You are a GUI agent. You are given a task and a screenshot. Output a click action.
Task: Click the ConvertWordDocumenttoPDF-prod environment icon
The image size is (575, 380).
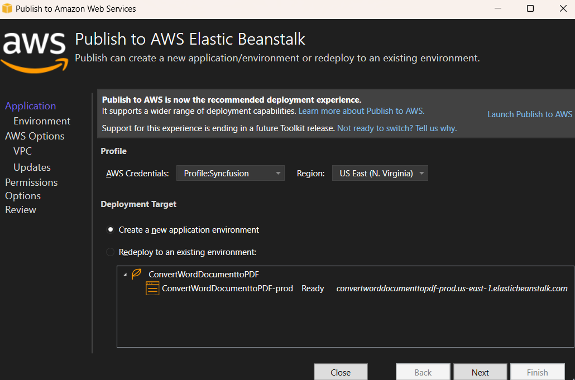[x=152, y=288]
